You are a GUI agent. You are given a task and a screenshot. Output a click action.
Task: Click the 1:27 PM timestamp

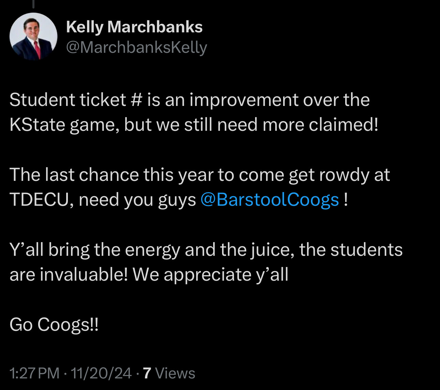coord(34,373)
